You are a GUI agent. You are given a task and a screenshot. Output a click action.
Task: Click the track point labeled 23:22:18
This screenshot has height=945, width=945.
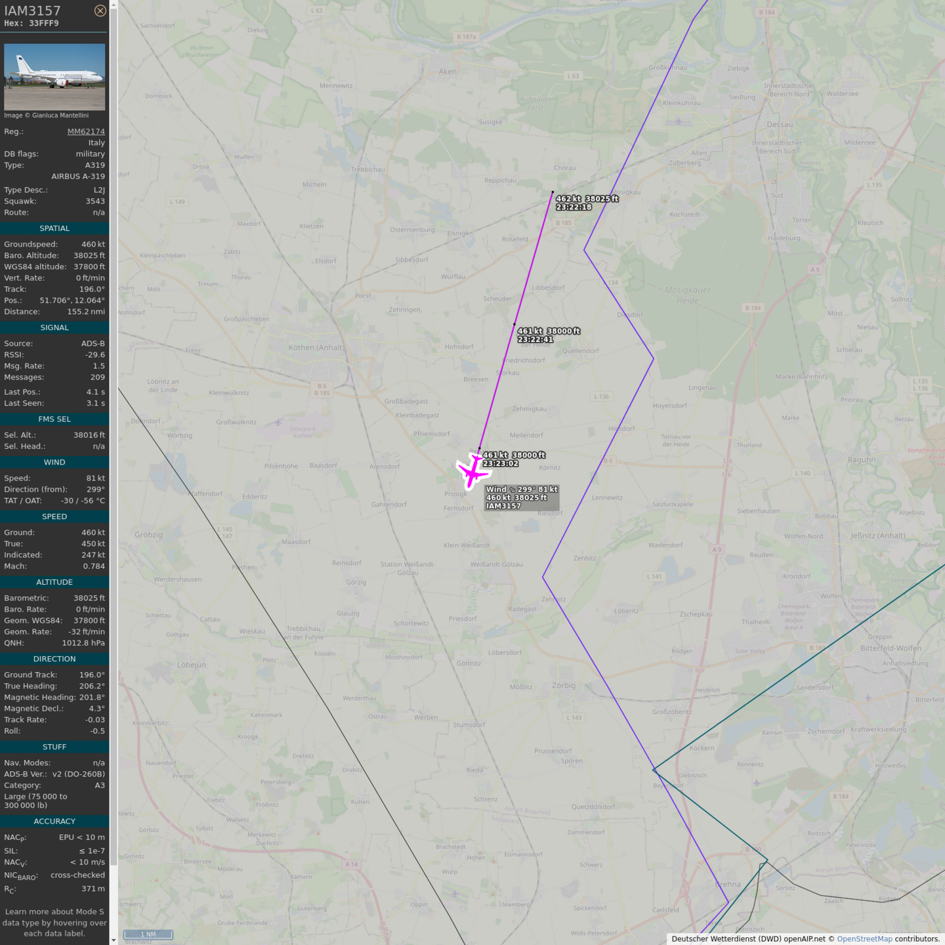click(x=553, y=192)
